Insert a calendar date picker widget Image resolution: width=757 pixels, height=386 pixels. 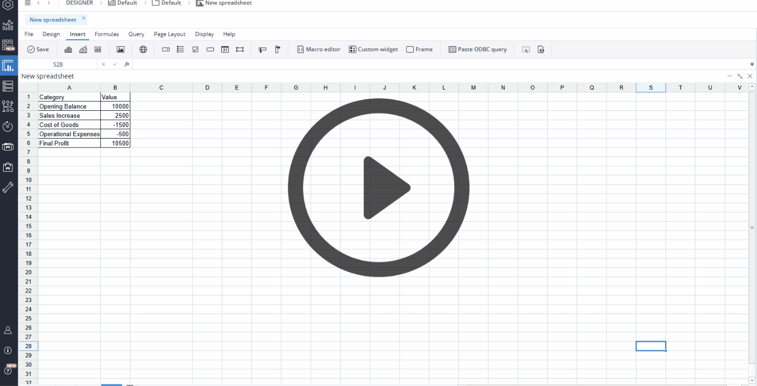224,49
